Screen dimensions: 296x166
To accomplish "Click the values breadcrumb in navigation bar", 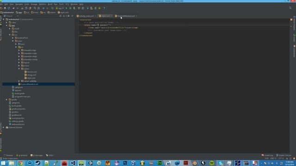I will tap(51, 12).
